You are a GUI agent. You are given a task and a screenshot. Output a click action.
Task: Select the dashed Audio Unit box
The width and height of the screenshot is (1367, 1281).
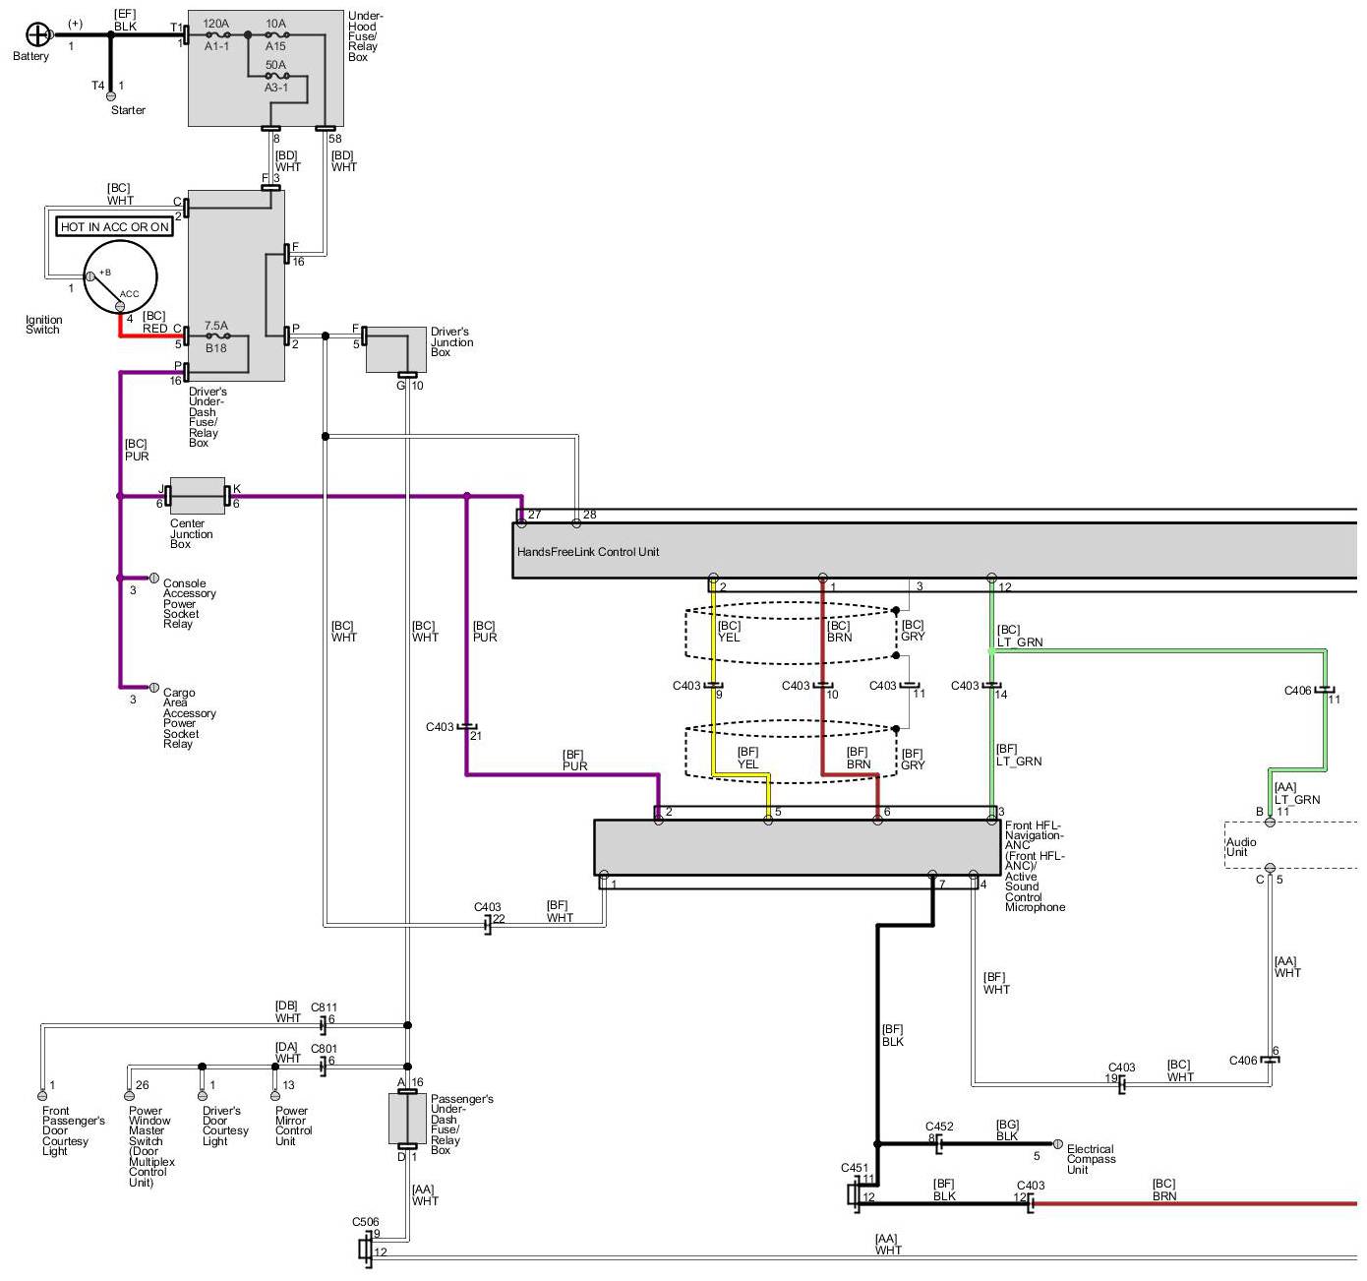pyautogui.click(x=1290, y=845)
